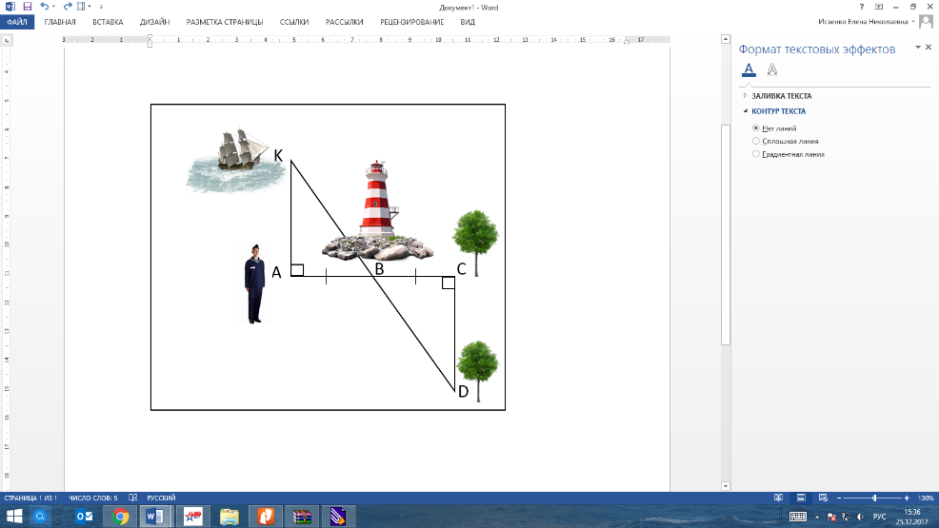Click the zoom slider handle in status bar
Screen dimensions: 939x528
point(874,498)
